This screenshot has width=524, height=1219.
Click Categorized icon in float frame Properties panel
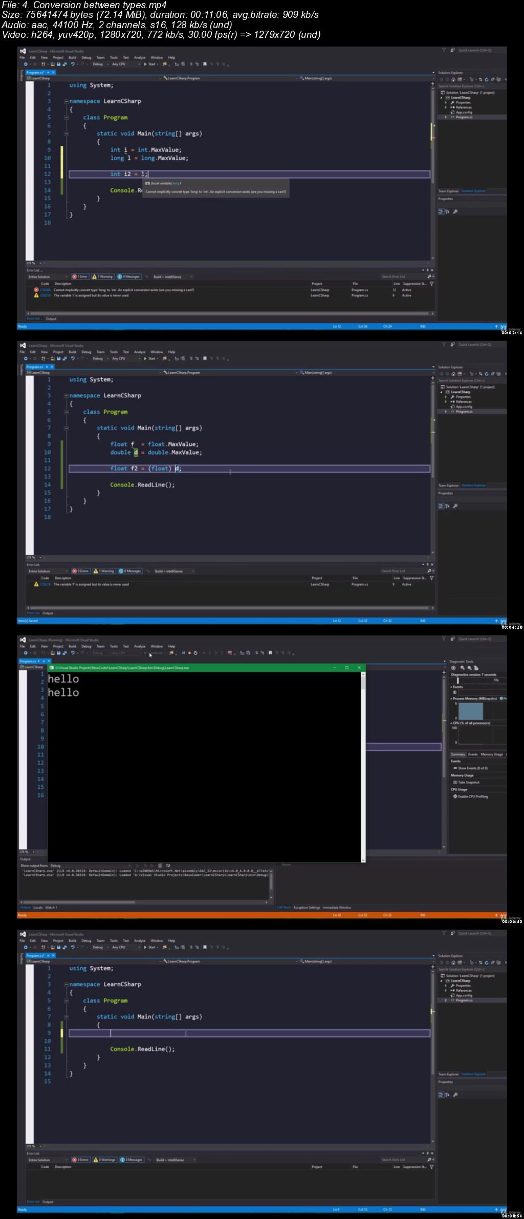click(441, 506)
